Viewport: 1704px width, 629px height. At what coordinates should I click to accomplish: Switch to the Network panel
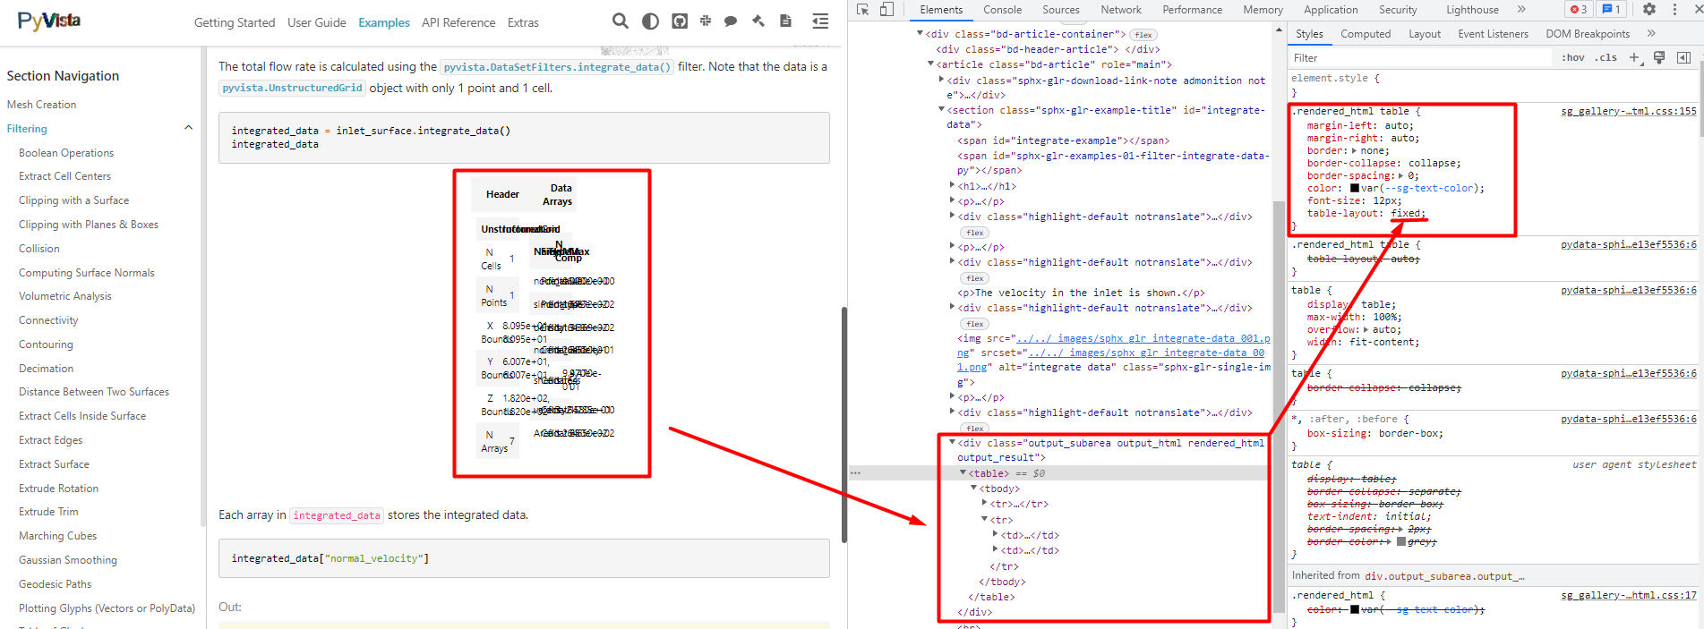[1121, 9]
